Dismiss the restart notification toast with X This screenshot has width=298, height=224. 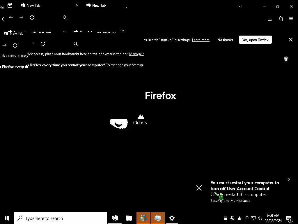pyautogui.click(x=199, y=188)
